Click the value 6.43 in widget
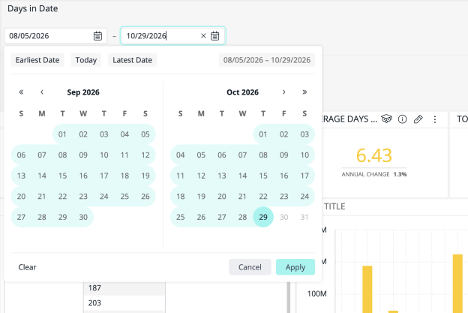 coord(374,155)
